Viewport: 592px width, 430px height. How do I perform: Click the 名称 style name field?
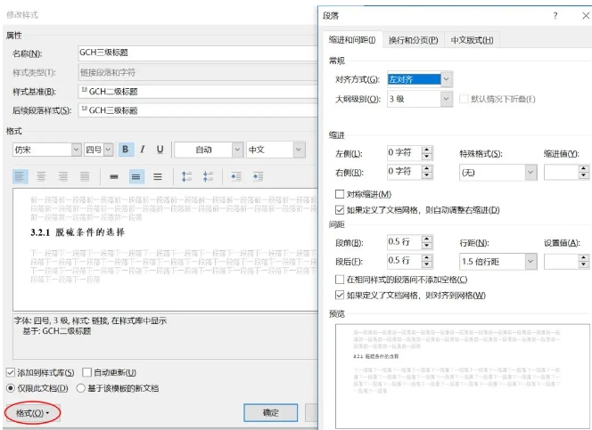pyautogui.click(x=198, y=53)
